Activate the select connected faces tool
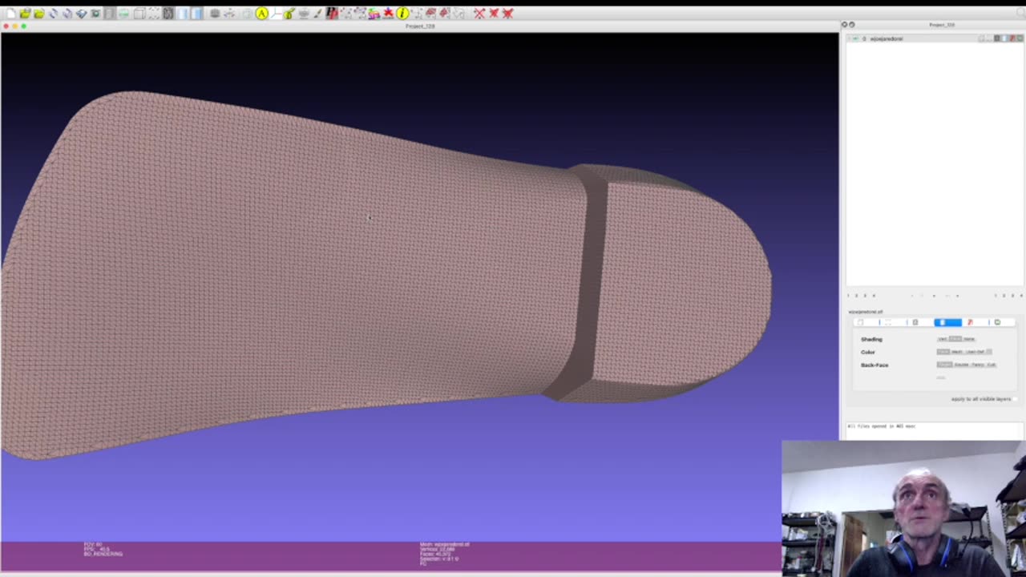Image resolution: width=1026 pixels, height=577 pixels. click(445, 13)
